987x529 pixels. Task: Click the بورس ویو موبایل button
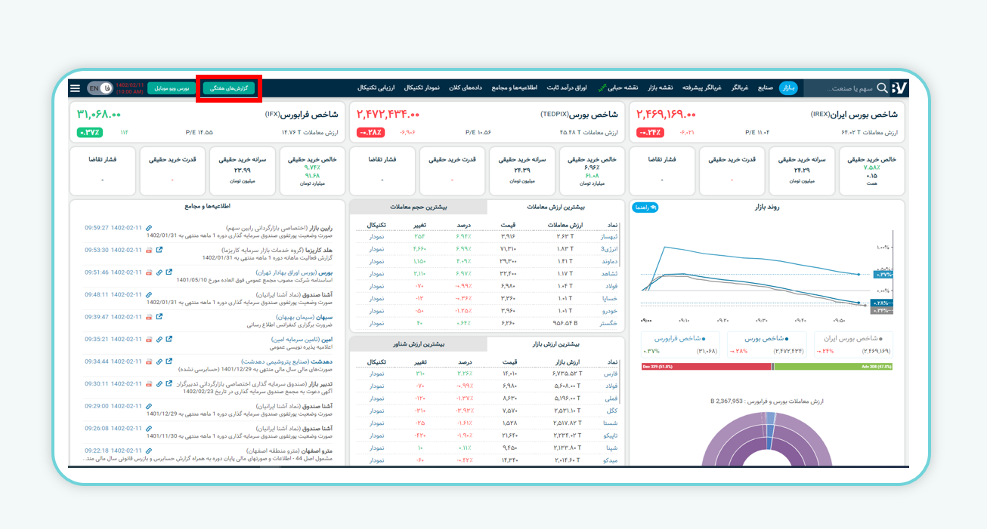point(173,88)
